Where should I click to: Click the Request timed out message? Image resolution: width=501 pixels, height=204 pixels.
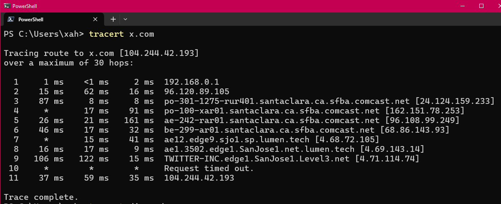click(x=209, y=168)
